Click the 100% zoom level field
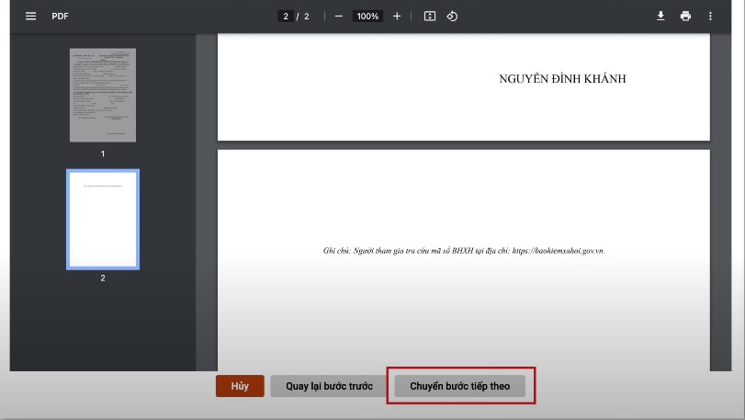 point(367,17)
